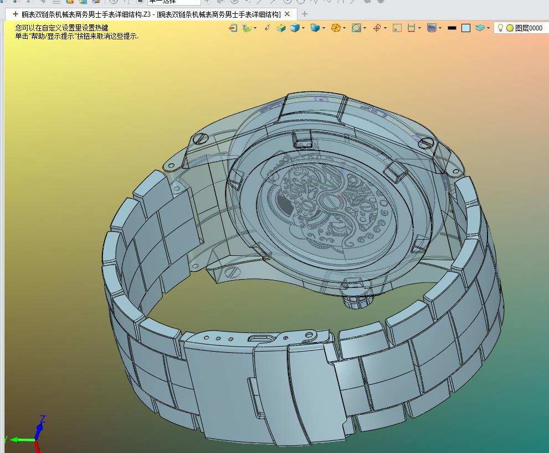Select the paint brush attribute tool
This screenshot has width=549, height=453.
click(x=267, y=28)
